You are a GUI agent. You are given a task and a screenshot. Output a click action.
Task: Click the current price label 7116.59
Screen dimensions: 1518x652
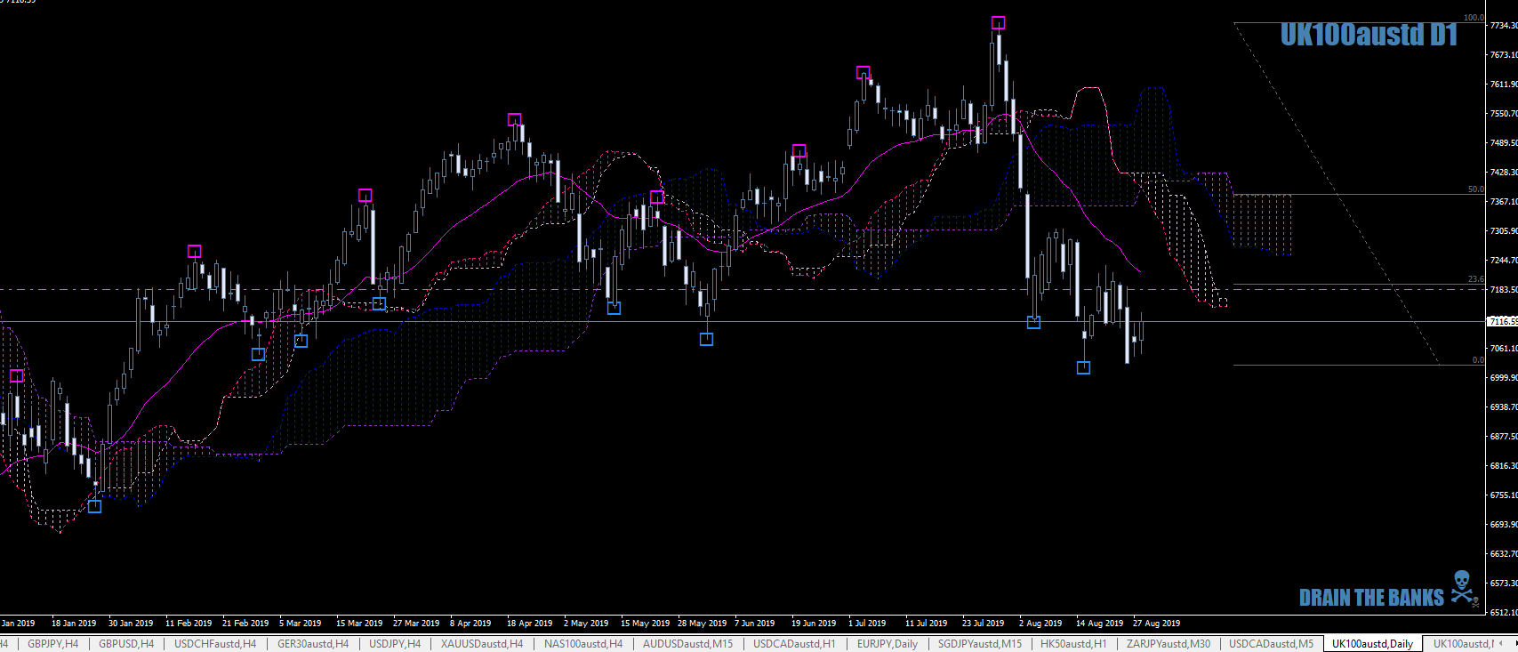[1502, 321]
